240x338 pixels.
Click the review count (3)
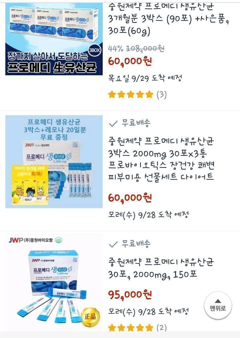[162, 95]
